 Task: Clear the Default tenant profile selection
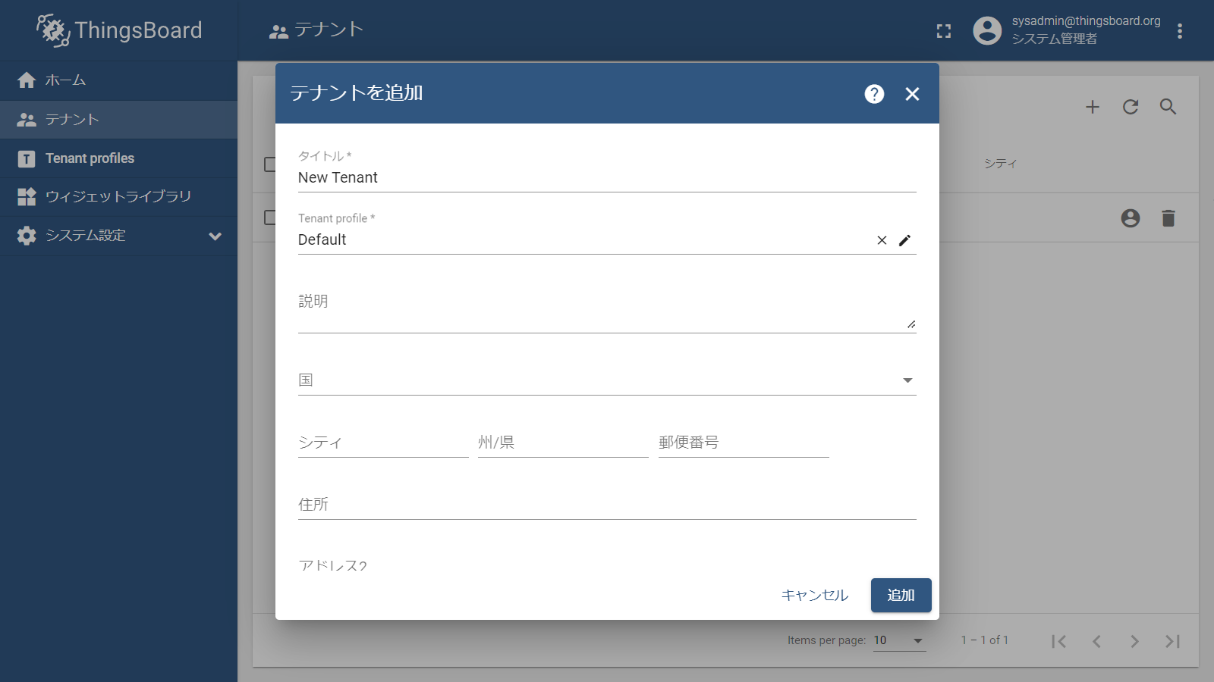tap(882, 240)
